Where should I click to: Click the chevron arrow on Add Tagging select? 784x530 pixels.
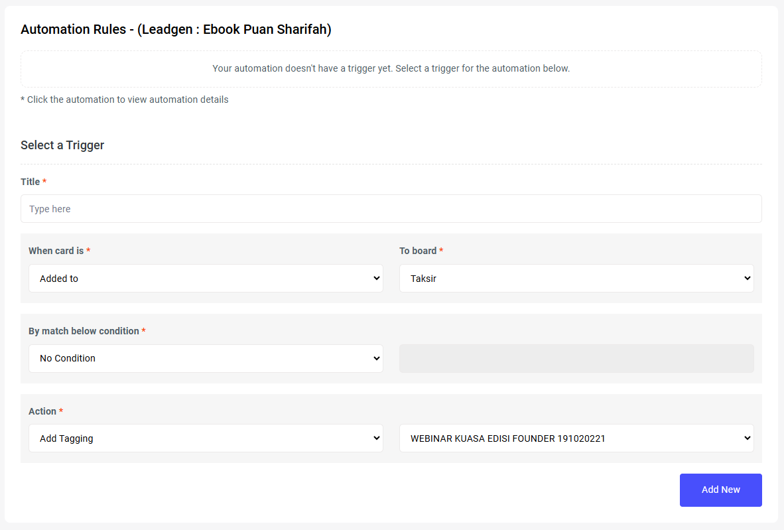(376, 438)
